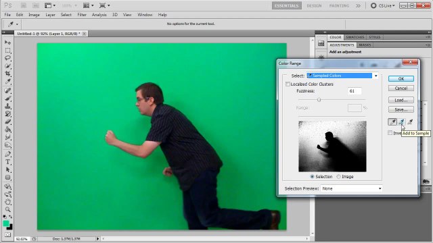Select the Zoom tool
The width and height of the screenshot is (433, 243).
7,210
